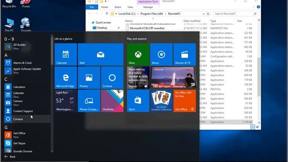288x162 pixels.
Task: Select Cortana in the app list
Action: [x=27, y=119]
